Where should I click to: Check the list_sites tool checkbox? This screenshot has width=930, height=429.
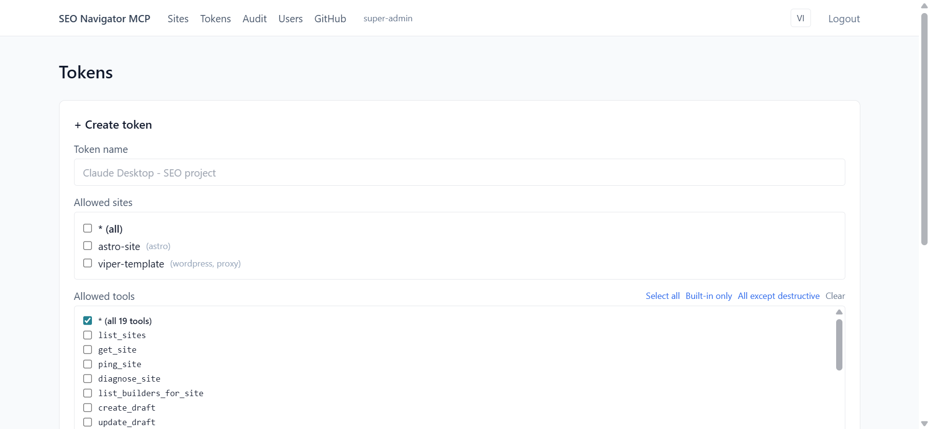click(x=88, y=335)
